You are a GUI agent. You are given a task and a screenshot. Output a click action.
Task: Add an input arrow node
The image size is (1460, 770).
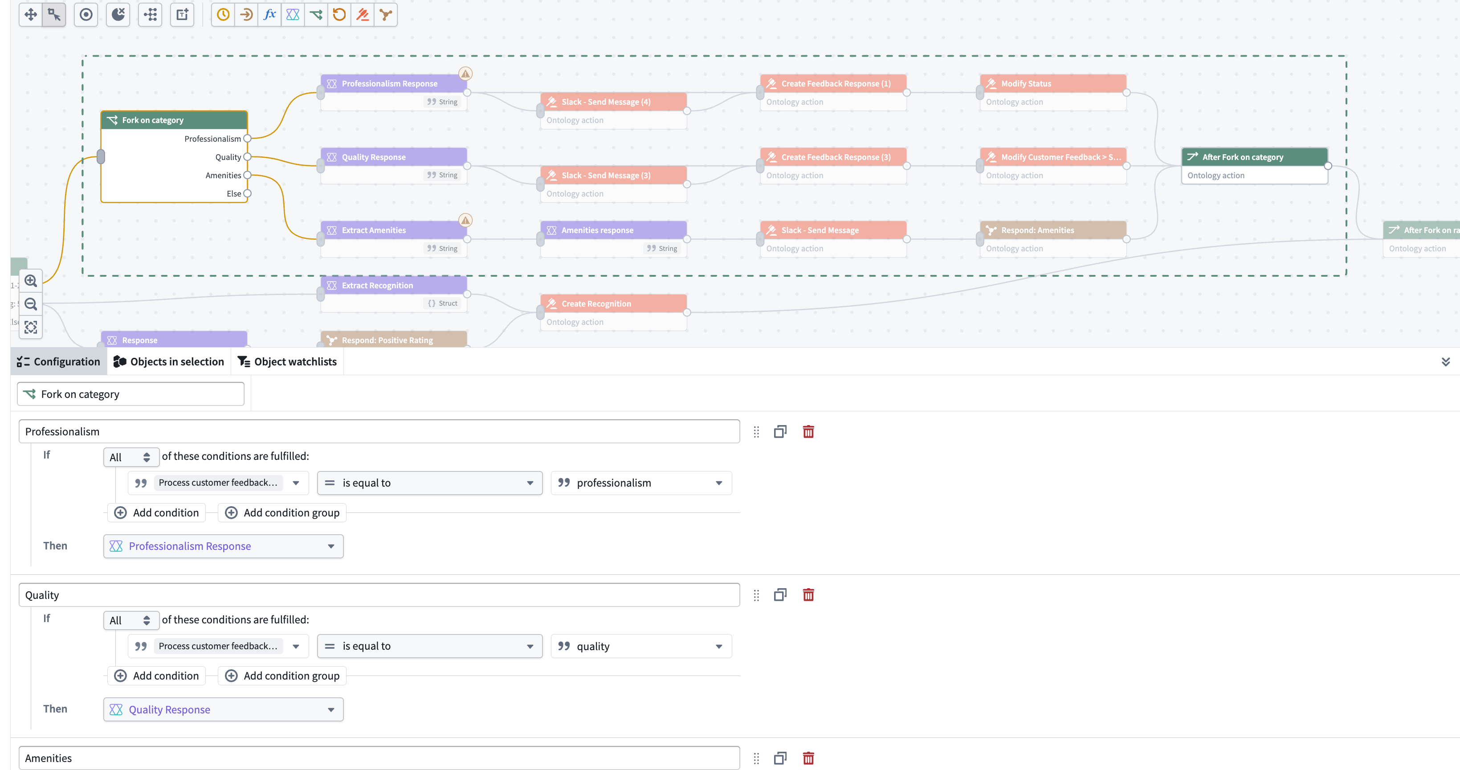pos(247,15)
